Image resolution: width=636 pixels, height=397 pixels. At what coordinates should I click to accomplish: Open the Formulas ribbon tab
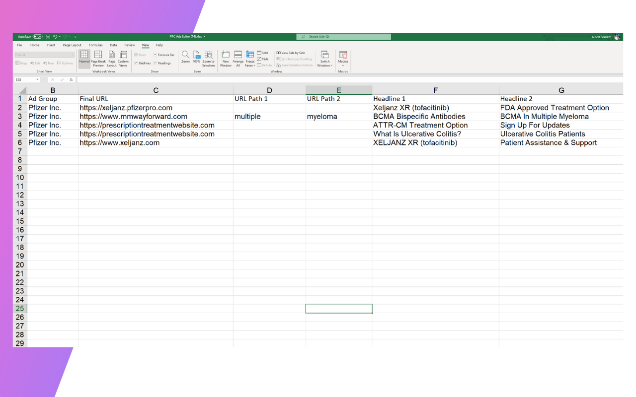[x=95, y=45]
